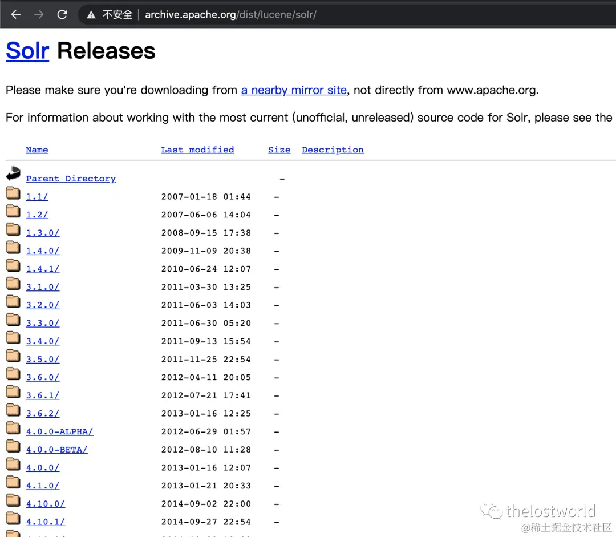The width and height of the screenshot is (616, 537).
Task: Sort listing by Description column
Action: (333, 150)
